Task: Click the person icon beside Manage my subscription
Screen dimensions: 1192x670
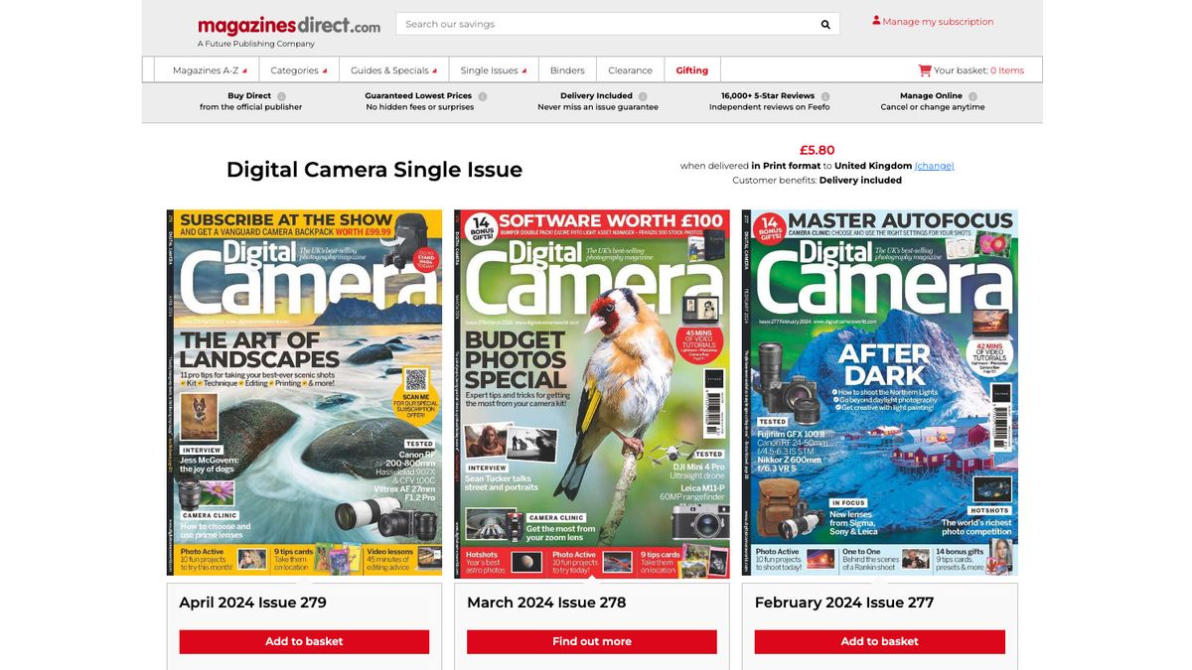Action: tap(875, 19)
